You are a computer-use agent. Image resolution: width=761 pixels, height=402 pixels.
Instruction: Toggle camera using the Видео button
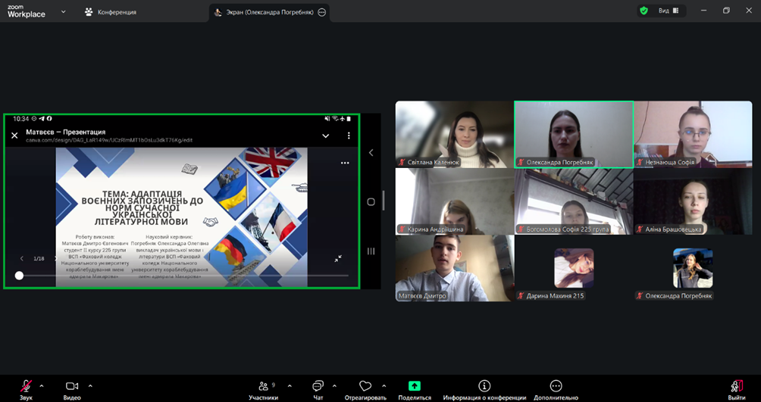[x=72, y=386]
